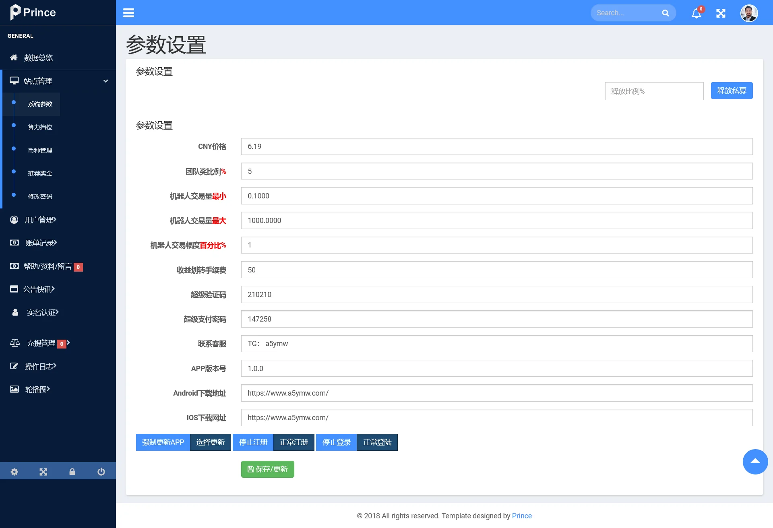Image resolution: width=773 pixels, height=528 pixels.
Task: Click the scroll-to-top round button
Action: click(755, 462)
